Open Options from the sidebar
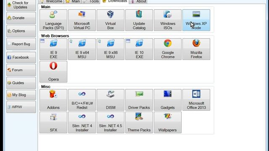Screen dimensions: 269x151 [21, 31]
